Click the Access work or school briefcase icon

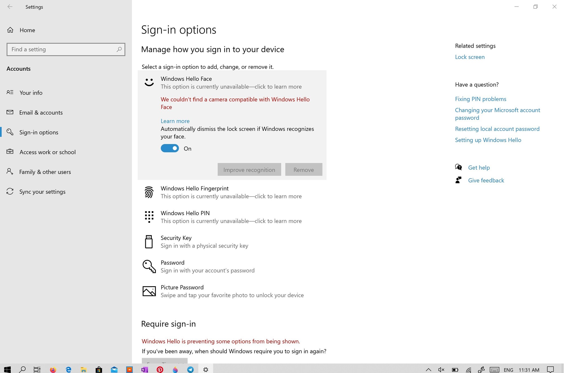[x=10, y=152]
